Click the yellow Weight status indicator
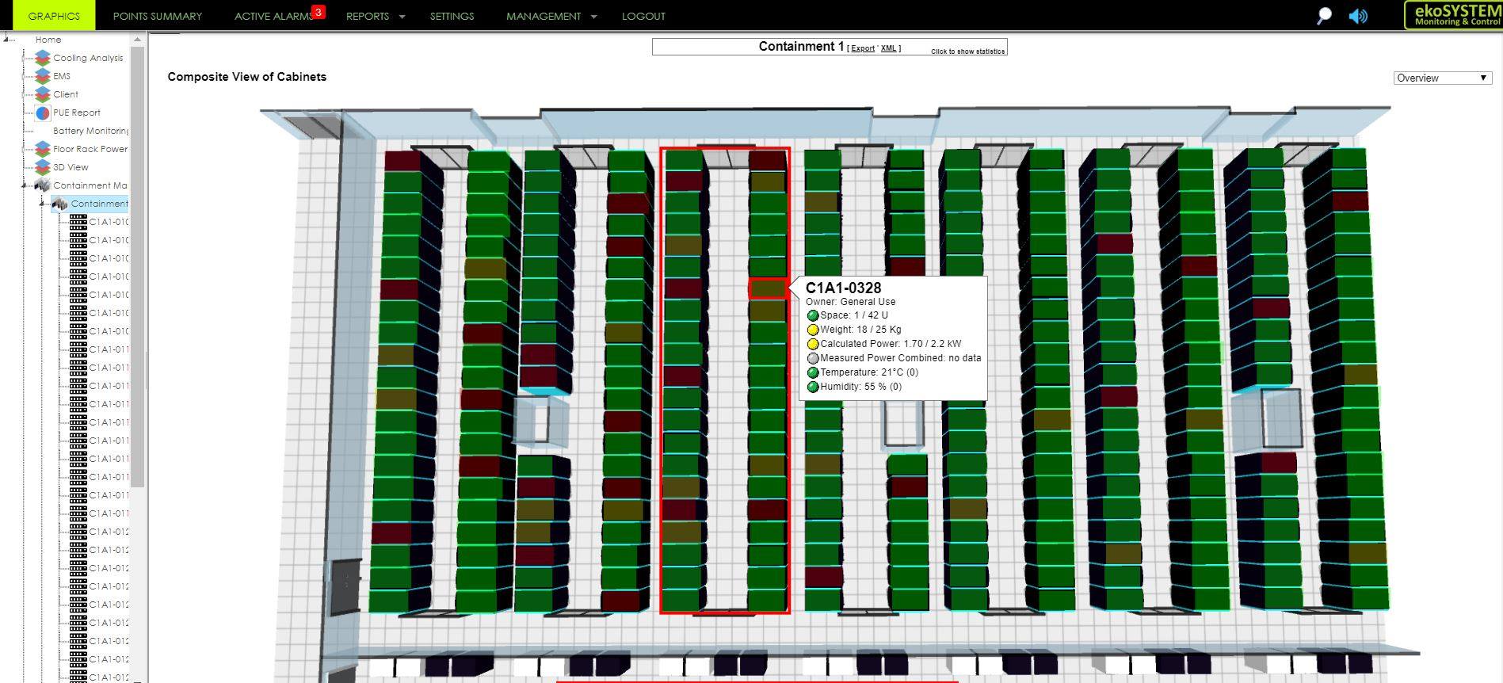1503x683 pixels. [x=812, y=330]
